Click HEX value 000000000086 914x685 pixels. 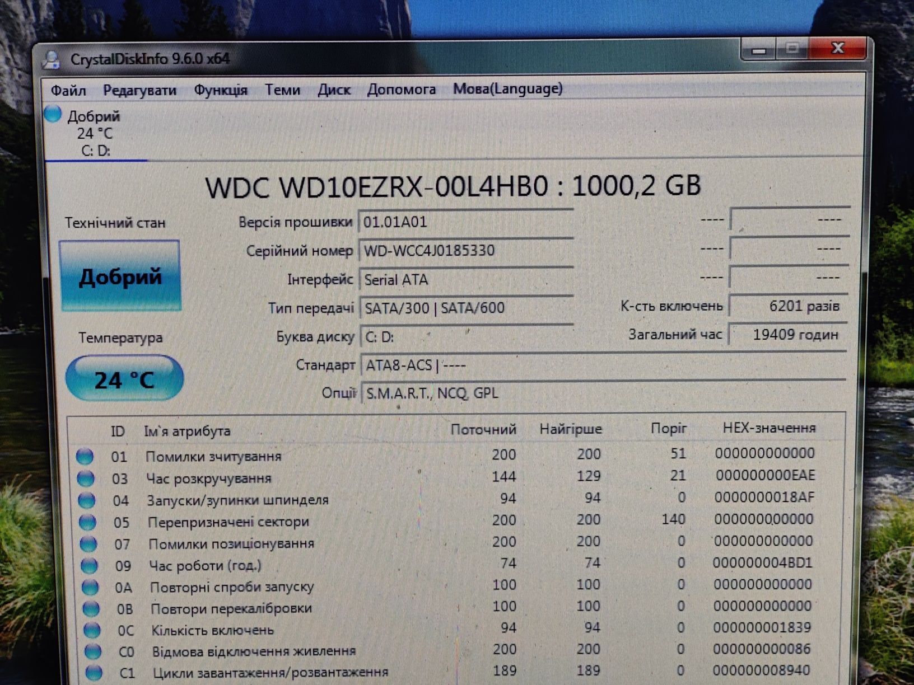point(762,649)
